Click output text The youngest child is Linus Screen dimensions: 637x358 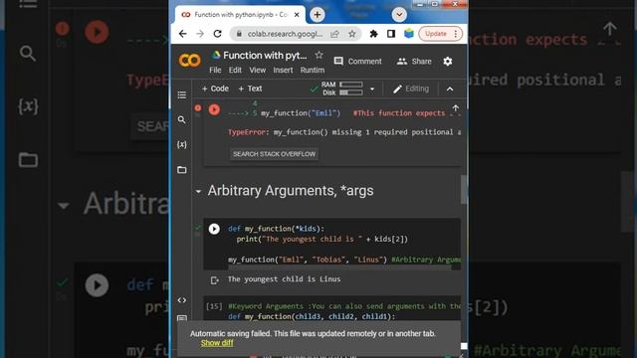[284, 279]
